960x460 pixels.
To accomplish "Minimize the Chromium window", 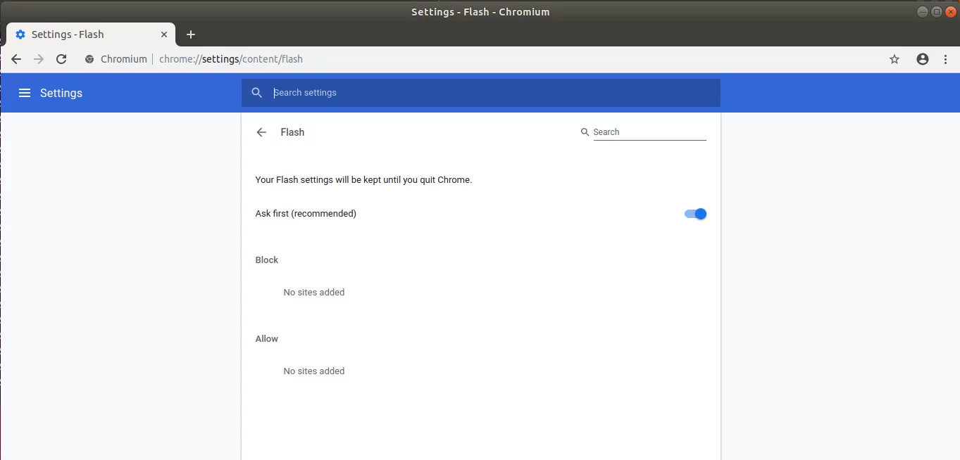I will pos(922,11).
